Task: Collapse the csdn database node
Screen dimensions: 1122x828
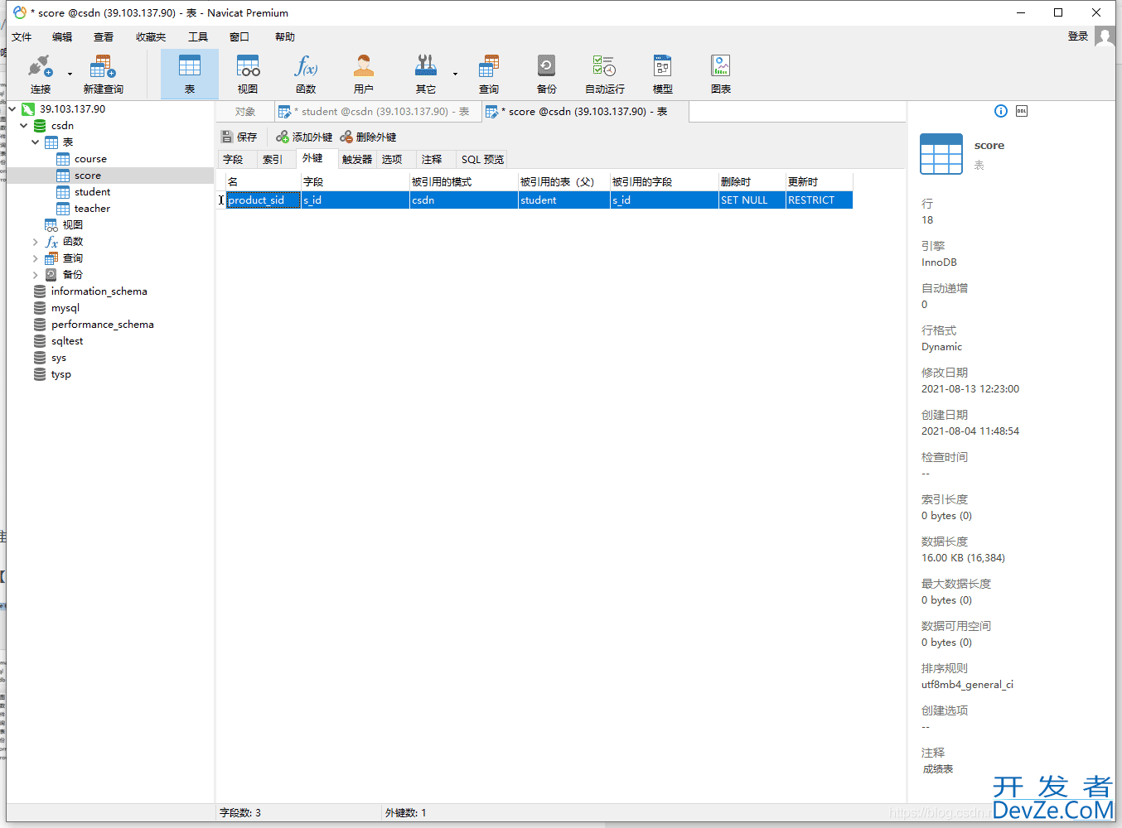Action: click(24, 126)
